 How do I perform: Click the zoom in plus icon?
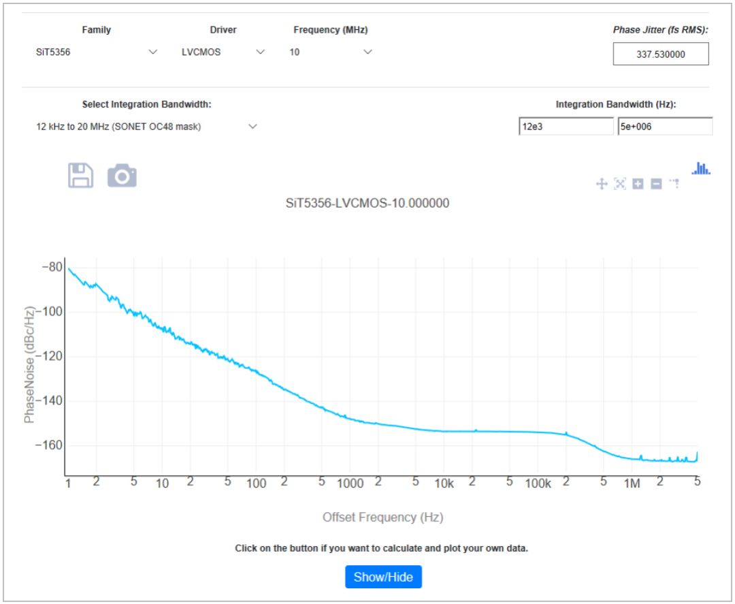point(638,184)
